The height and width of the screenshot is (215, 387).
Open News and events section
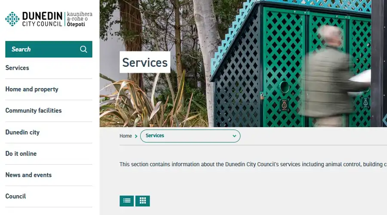29,175
